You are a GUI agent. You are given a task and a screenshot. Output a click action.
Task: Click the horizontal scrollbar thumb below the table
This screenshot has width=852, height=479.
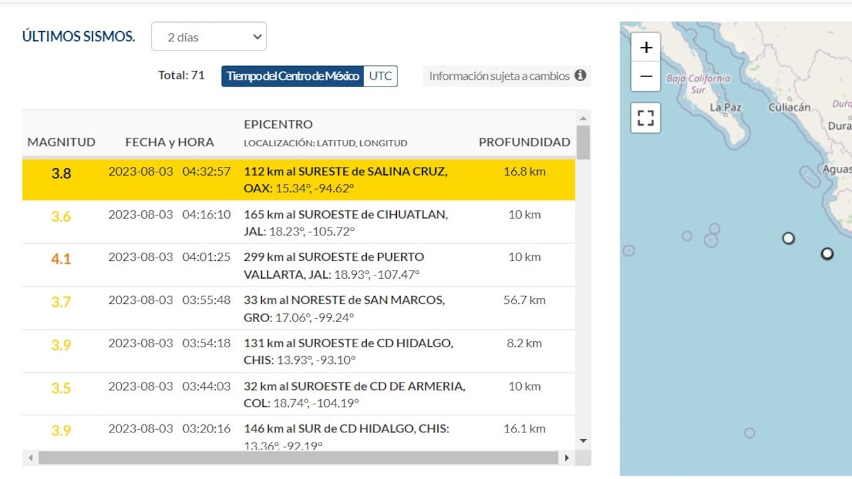(x=298, y=458)
